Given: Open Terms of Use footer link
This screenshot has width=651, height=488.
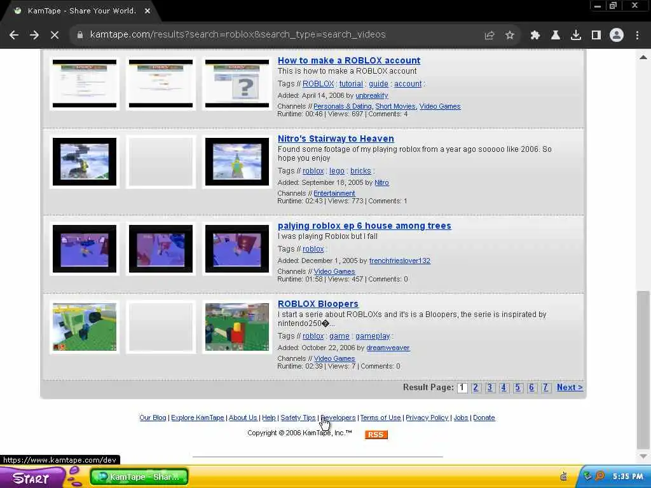Looking at the screenshot, I should tap(380, 418).
